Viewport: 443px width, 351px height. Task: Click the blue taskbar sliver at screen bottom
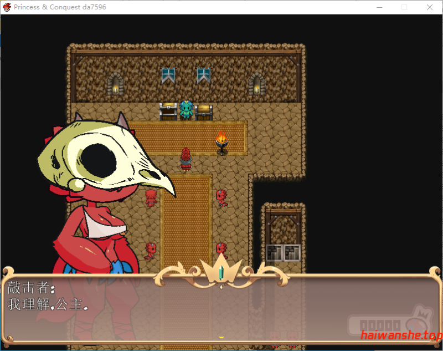[221, 349]
